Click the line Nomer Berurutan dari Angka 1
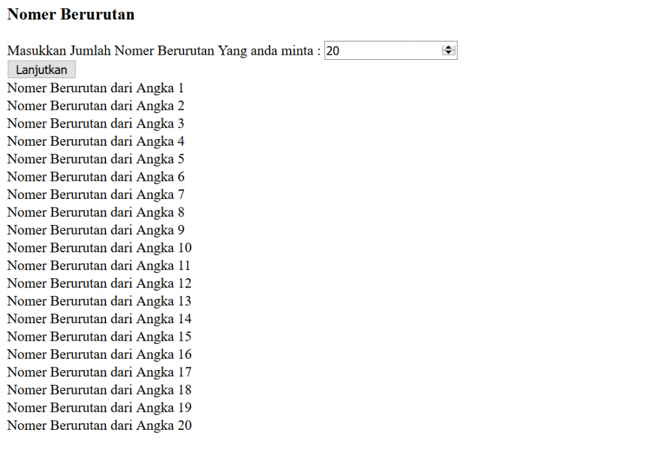666x476 pixels. click(x=95, y=88)
